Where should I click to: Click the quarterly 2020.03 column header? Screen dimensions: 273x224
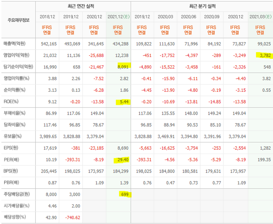[x=165, y=17]
